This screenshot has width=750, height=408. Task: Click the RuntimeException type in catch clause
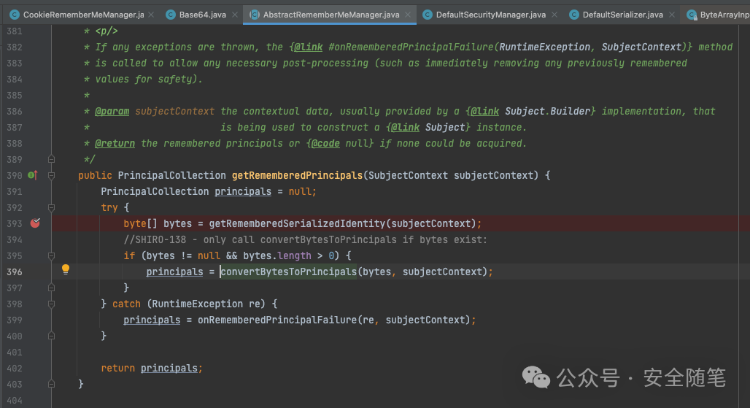(197, 304)
